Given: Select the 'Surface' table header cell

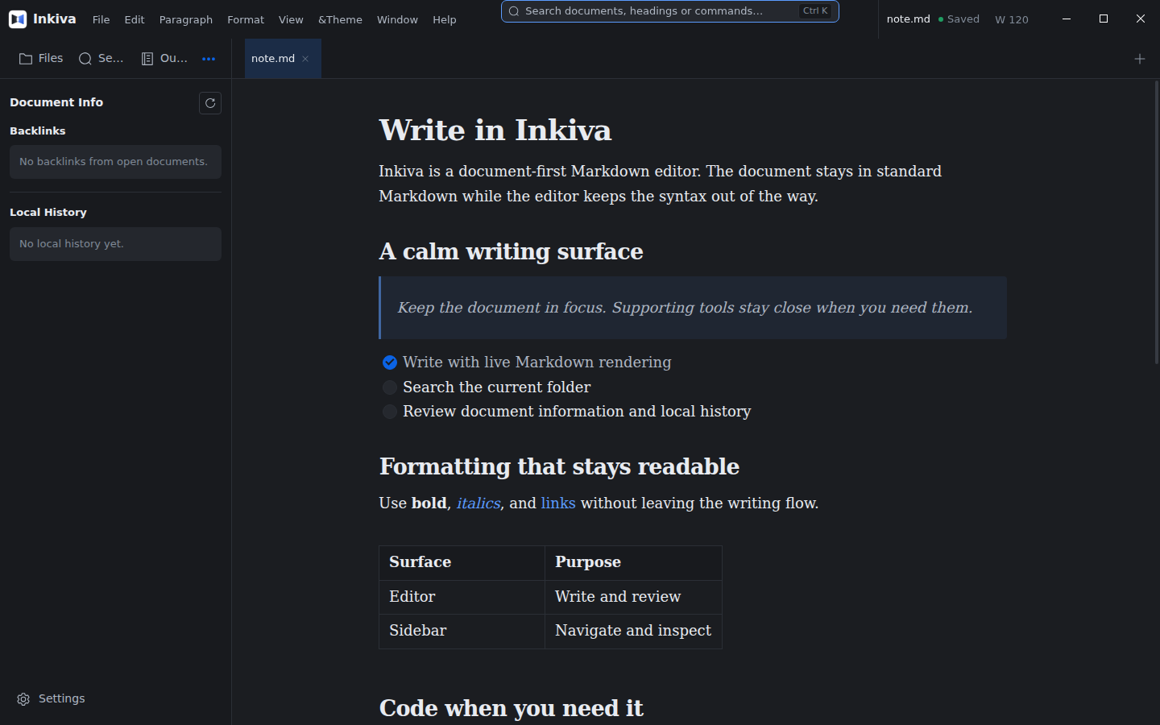Looking at the screenshot, I should (462, 563).
